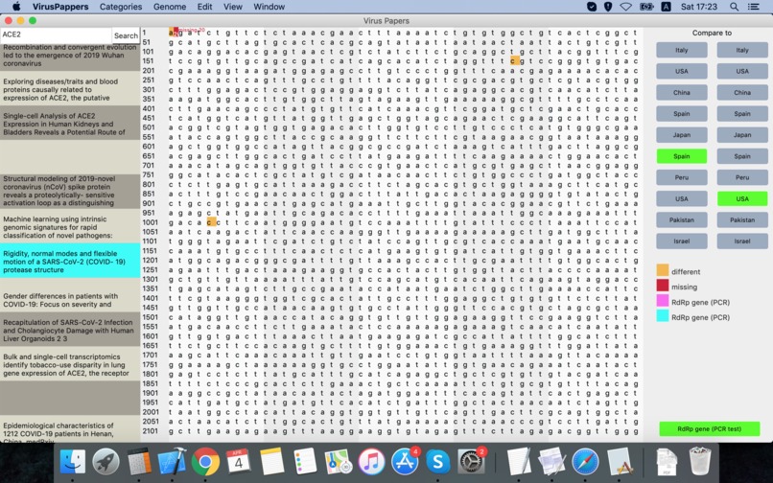Click the orange 'different' legend swatch
This screenshot has height=483, width=773.
(663, 270)
